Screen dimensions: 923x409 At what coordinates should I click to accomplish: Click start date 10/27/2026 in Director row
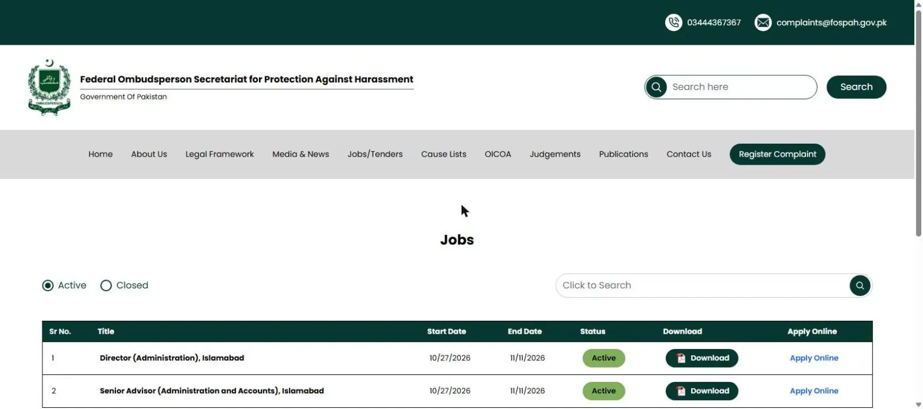point(450,358)
